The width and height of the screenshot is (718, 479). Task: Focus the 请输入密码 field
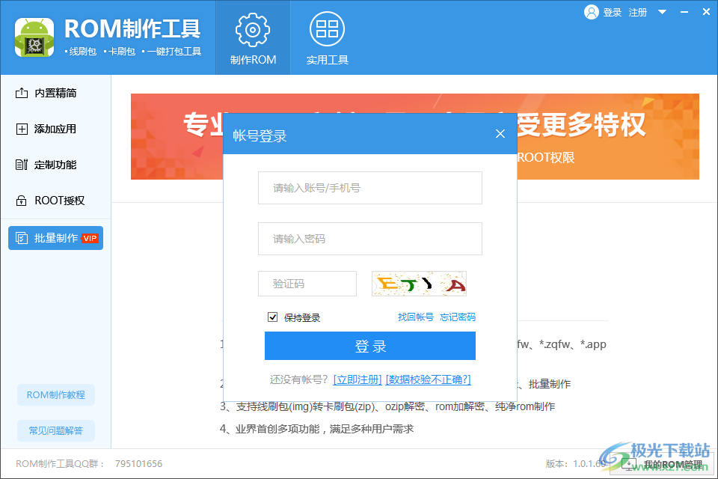point(370,239)
